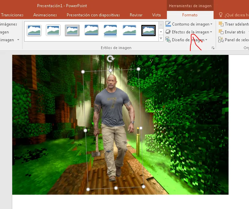249x209 pixels.
Task: Open the Panel de selección icon
Action: 221,40
